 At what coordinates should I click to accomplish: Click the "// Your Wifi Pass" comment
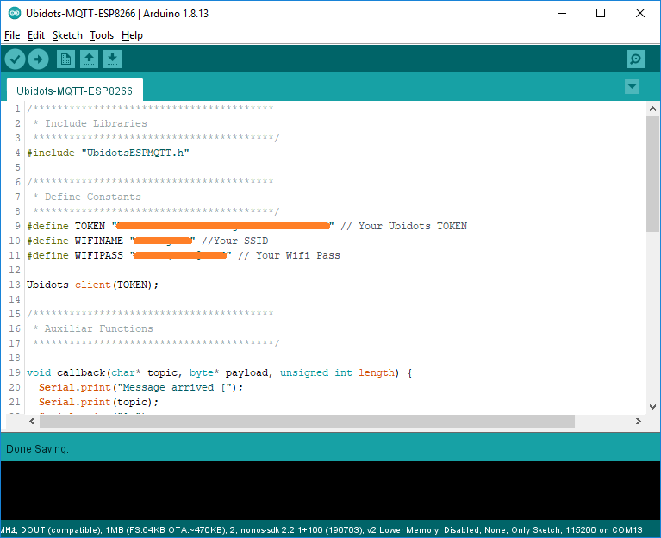(x=289, y=255)
